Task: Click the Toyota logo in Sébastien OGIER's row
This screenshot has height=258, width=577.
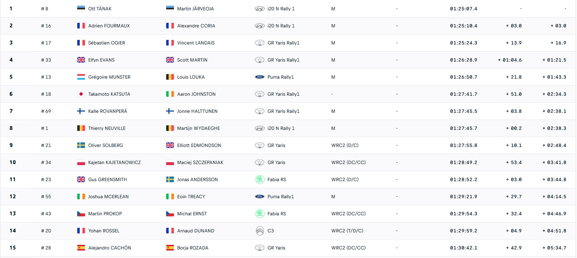Action: click(260, 43)
